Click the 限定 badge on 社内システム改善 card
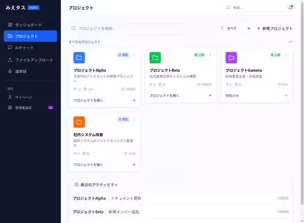Viewport: 304px width, 223px height. [x=123, y=119]
